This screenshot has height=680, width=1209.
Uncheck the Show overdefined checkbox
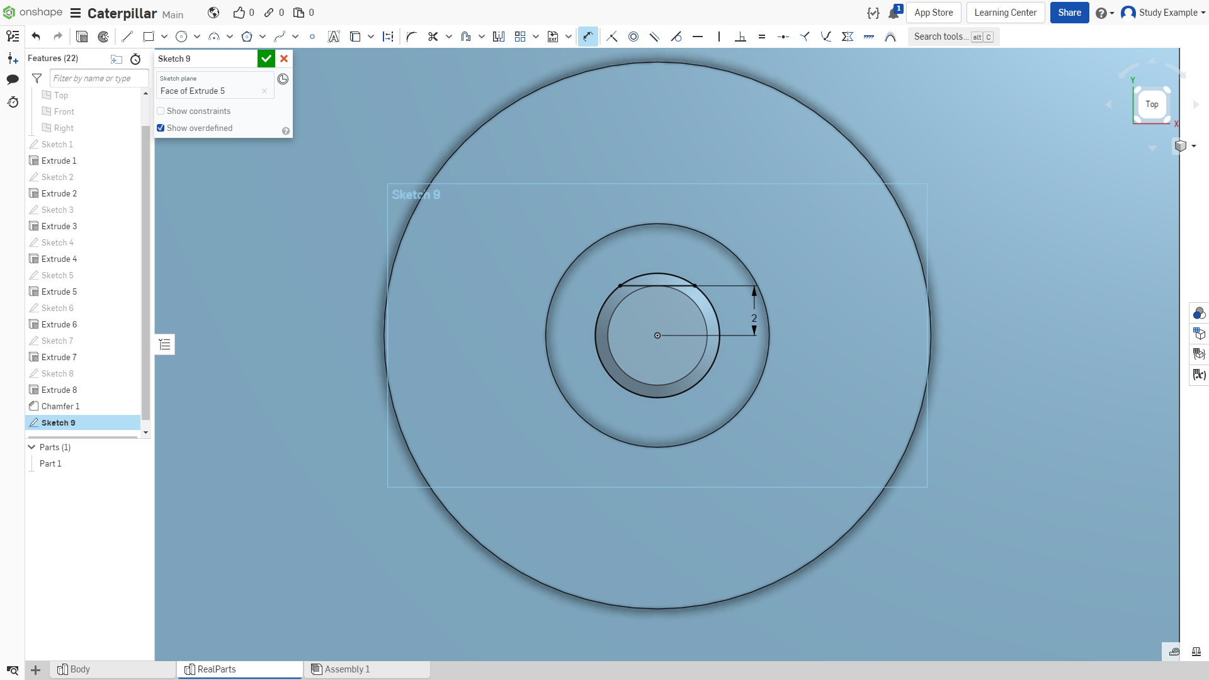point(161,128)
